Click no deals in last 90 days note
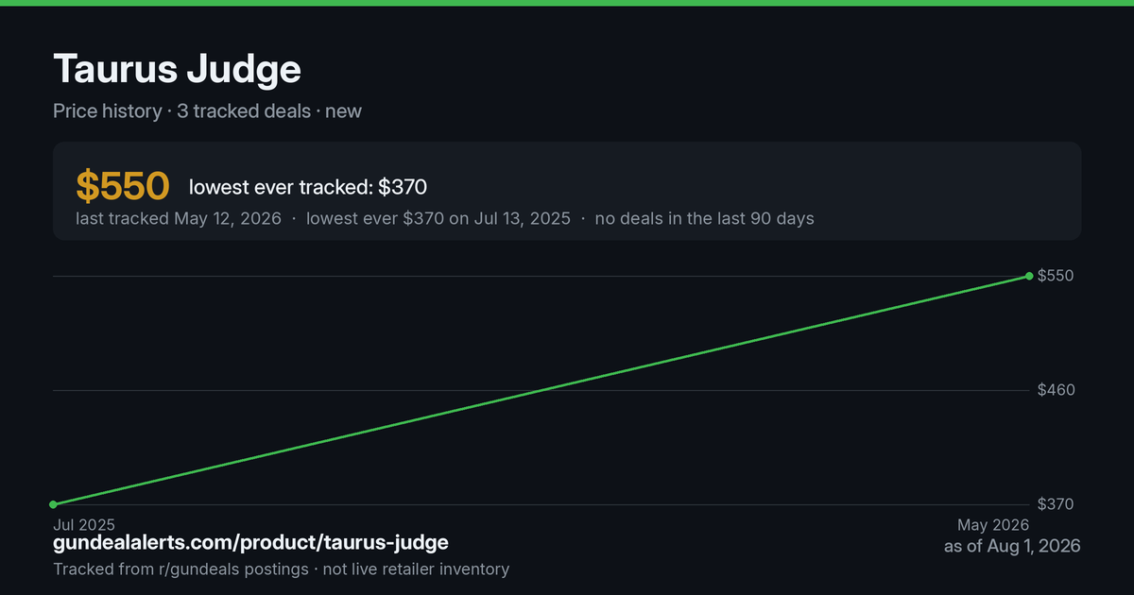Viewport: 1134px width, 595px height. tap(704, 218)
